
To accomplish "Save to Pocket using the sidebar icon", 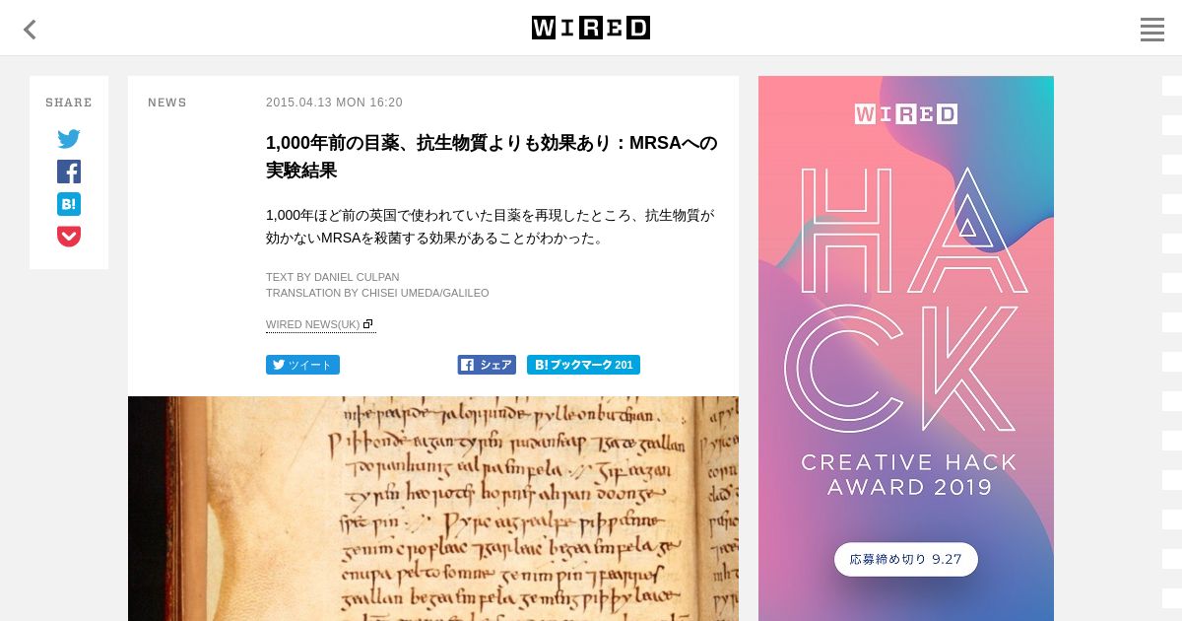I will pos(69,237).
